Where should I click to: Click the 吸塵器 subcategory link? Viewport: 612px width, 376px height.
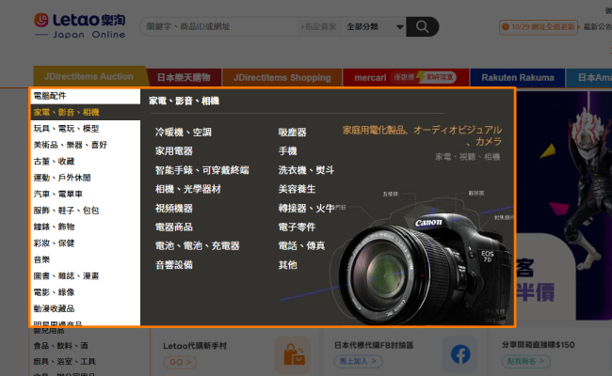coord(292,133)
